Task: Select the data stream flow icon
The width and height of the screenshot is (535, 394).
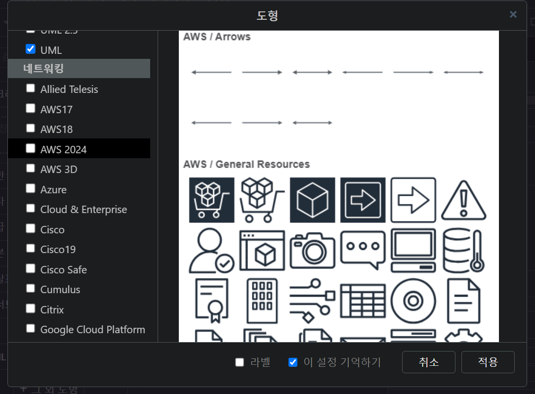Action: [x=313, y=301]
